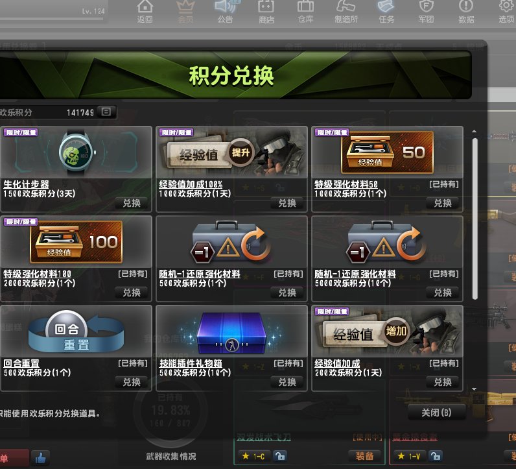Select the 5000-point 随机-1还原强化材料 image
Screen dimensions: 516x469
tap(388, 242)
